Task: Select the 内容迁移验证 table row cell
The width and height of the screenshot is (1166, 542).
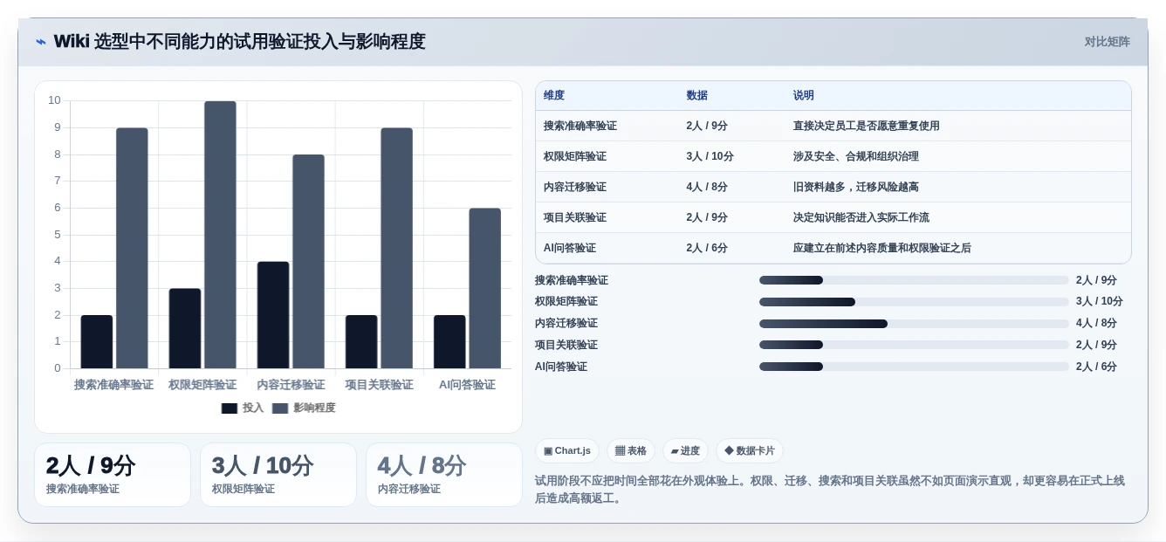Action: [575, 187]
